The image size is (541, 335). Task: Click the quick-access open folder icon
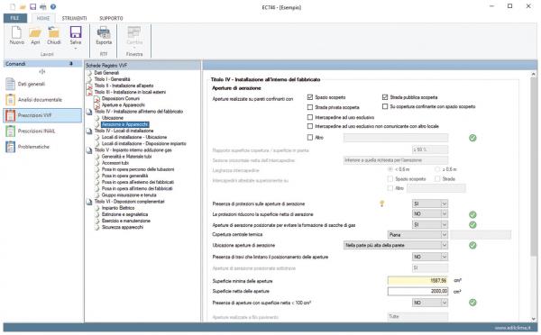pos(23,6)
